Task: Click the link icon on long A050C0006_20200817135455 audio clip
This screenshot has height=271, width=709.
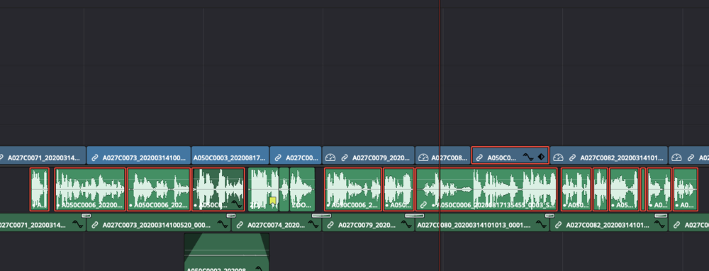Action: click(423, 205)
